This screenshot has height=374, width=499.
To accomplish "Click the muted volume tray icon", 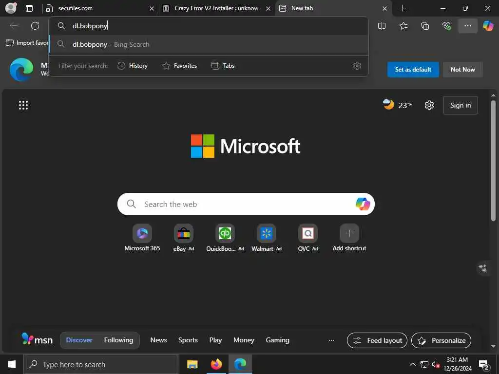I will coord(436,364).
